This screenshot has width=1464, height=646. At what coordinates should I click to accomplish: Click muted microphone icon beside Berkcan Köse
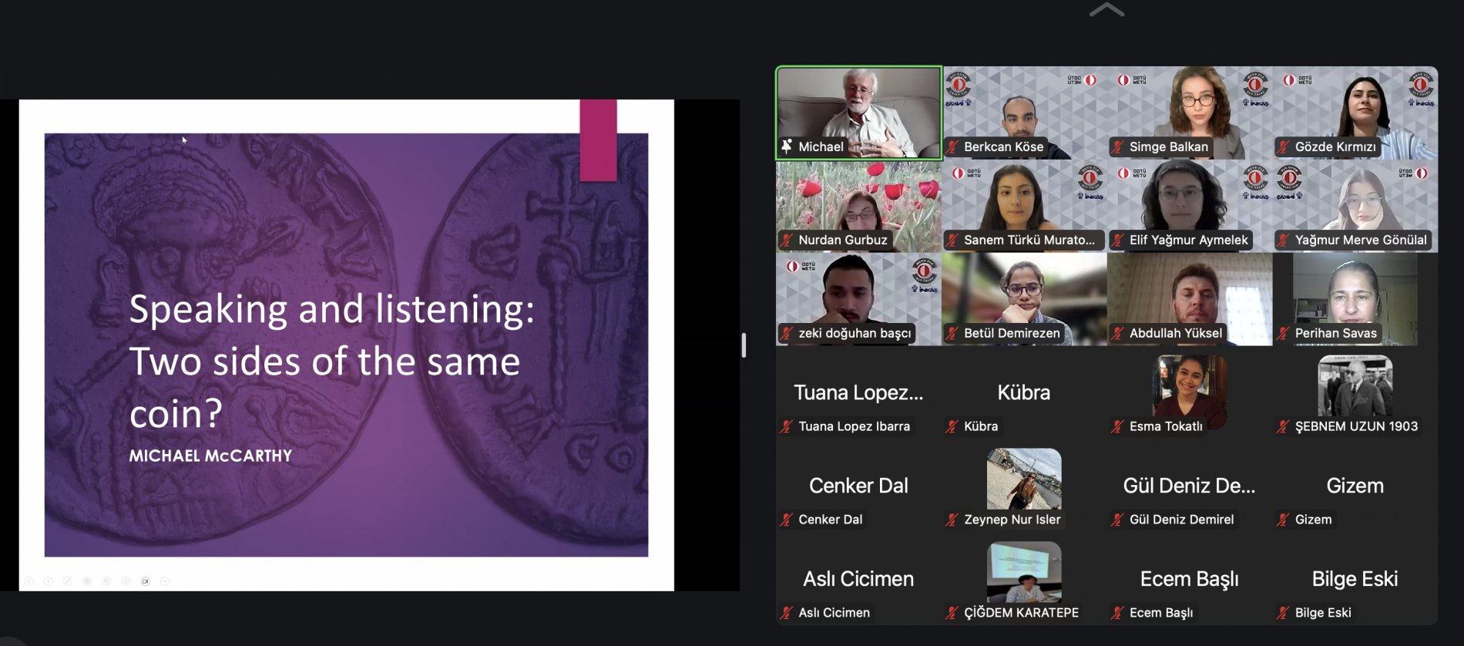coord(953,146)
